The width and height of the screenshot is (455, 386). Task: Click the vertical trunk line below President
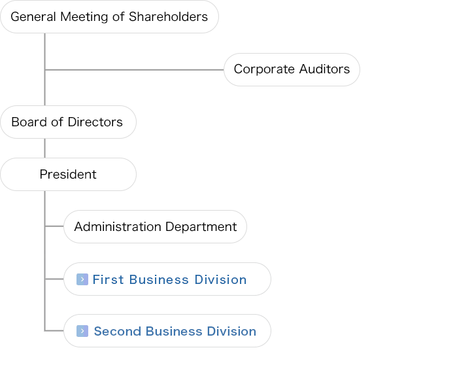[x=44, y=260]
